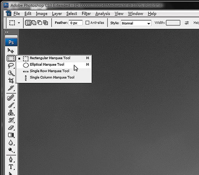Click the Ps logo at toolbox top

tap(11, 42)
